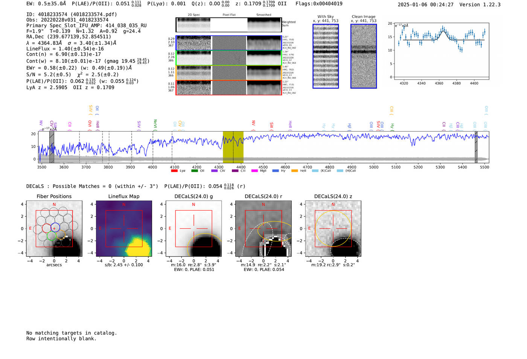
Task: Click the blue Hγ legend swatch
Action: [276, 171]
